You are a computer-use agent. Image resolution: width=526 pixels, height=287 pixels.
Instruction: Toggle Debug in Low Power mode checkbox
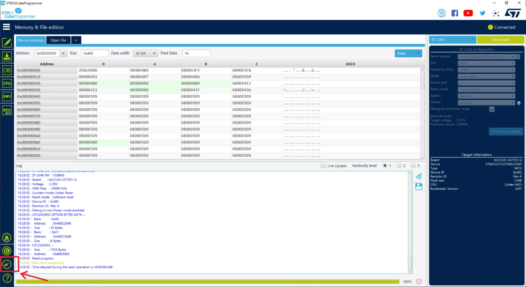tap(492, 109)
